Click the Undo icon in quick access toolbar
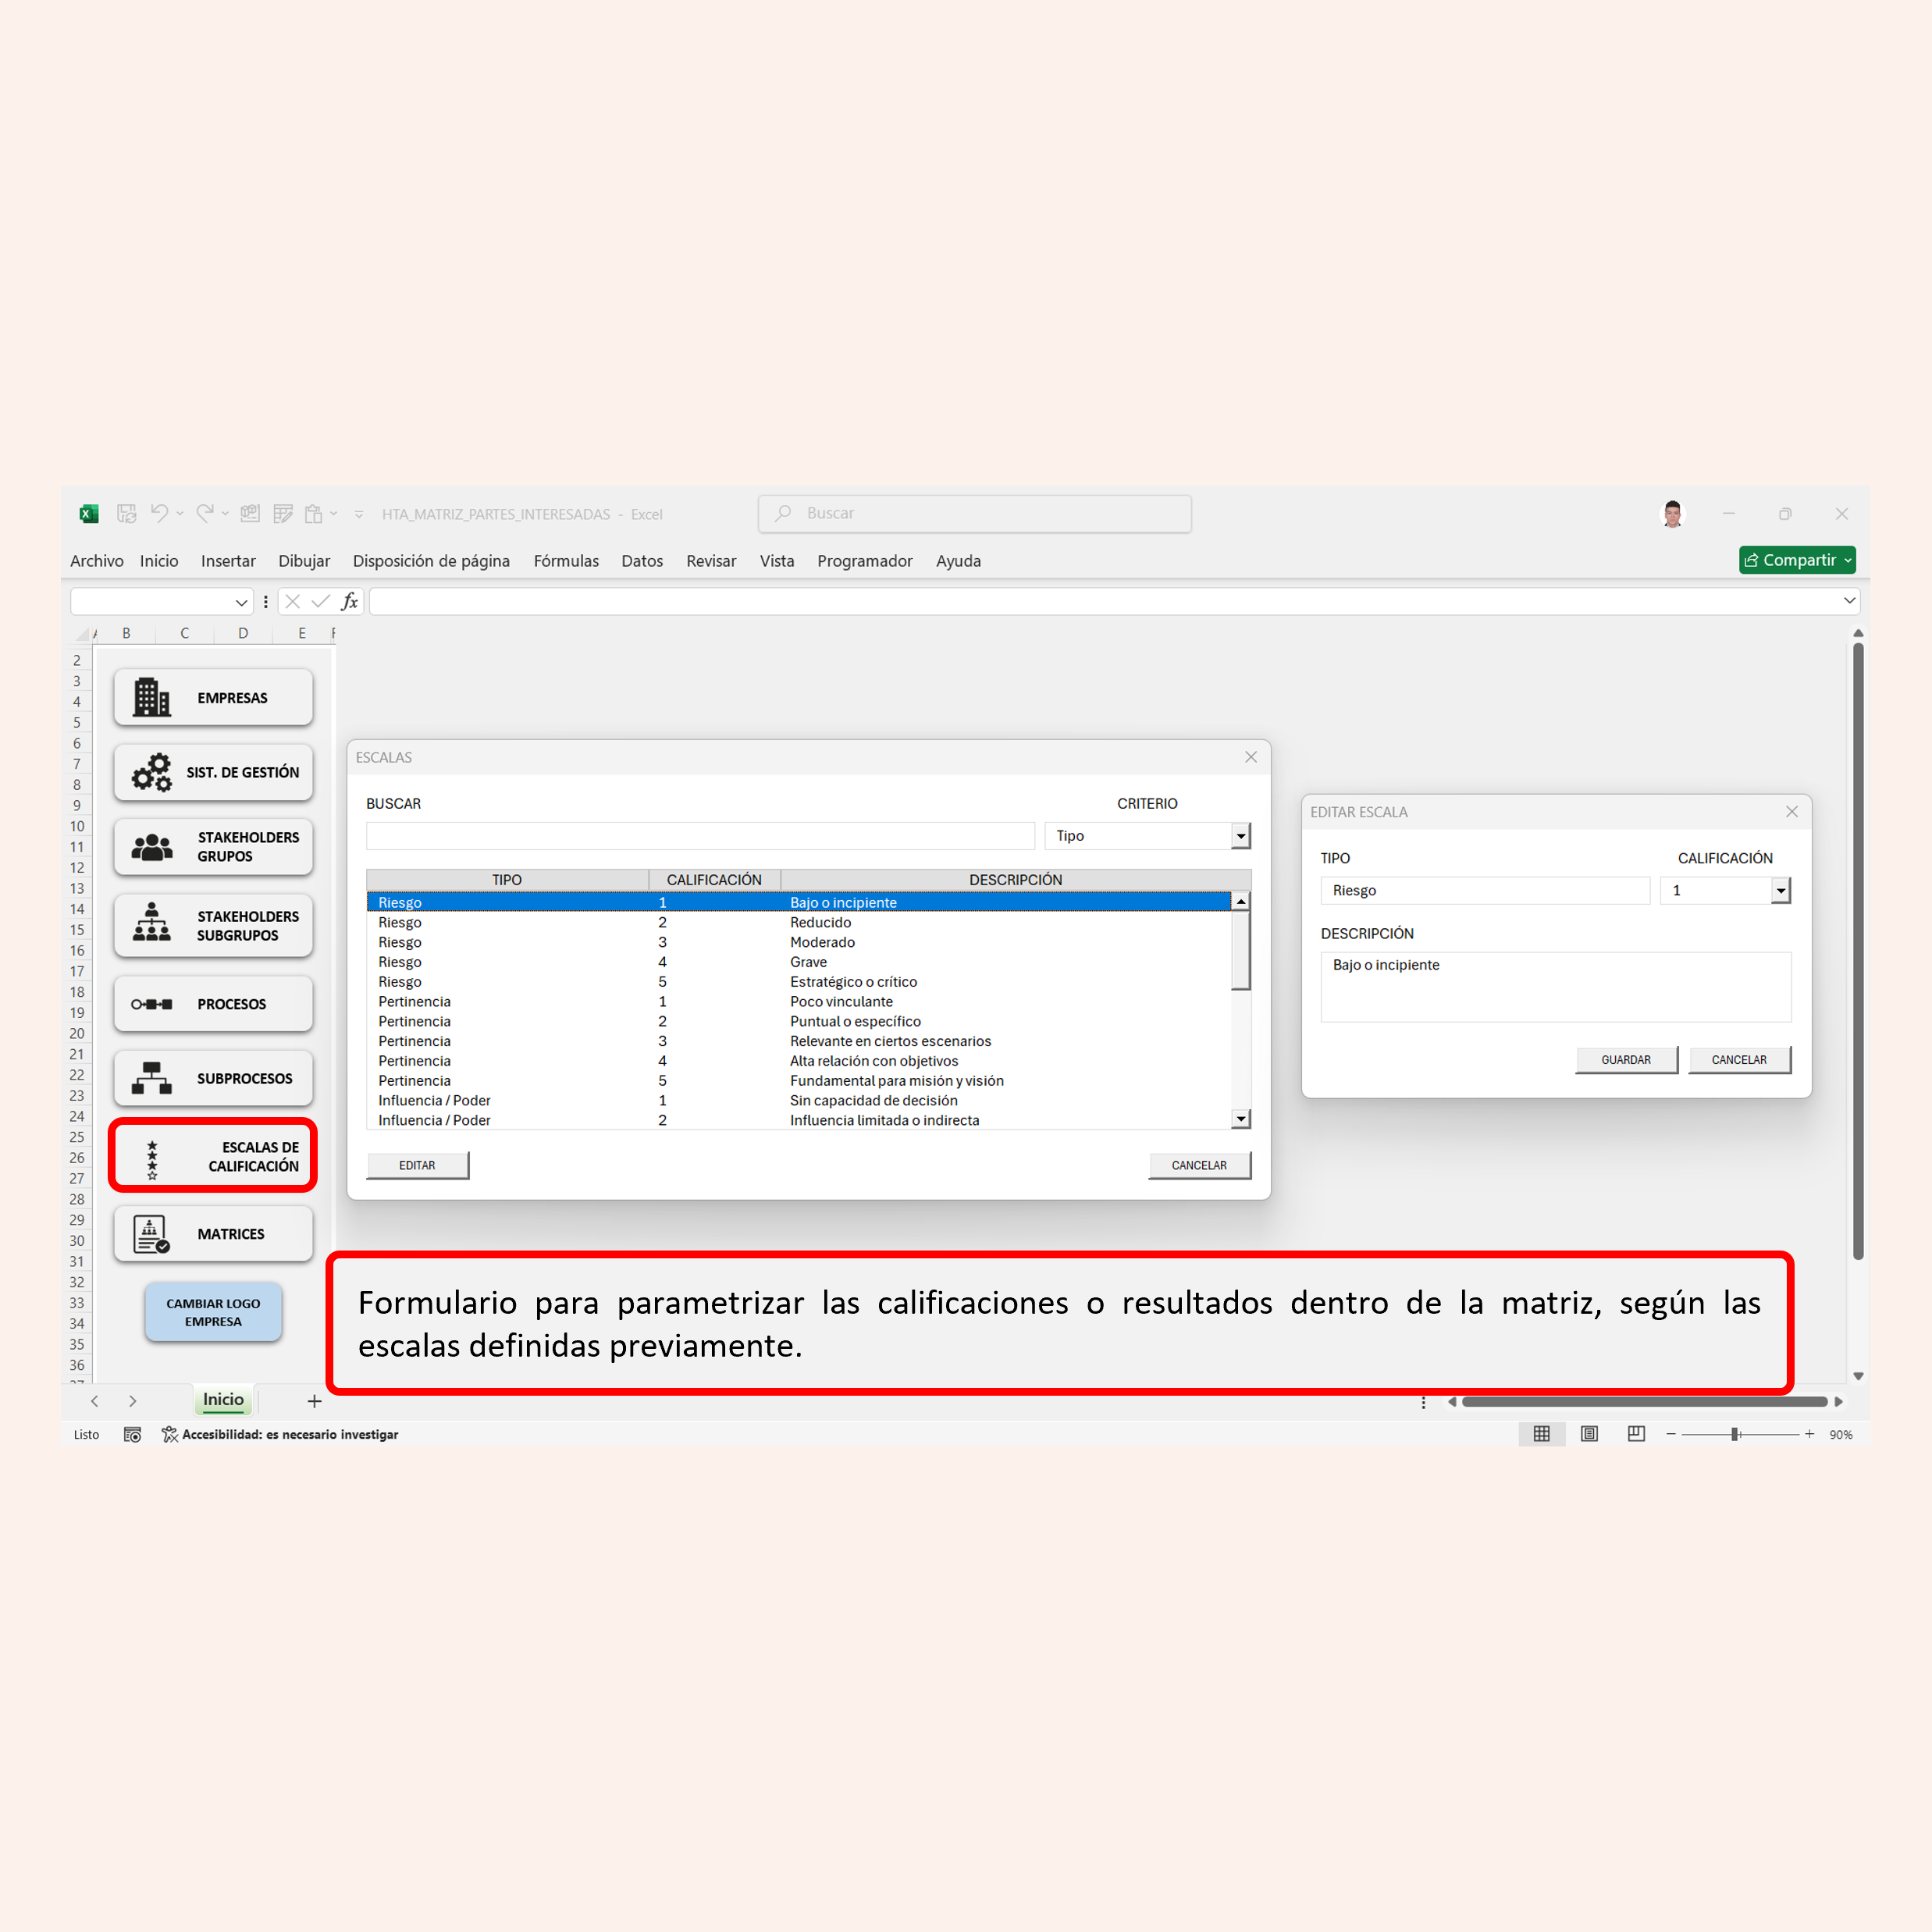 point(160,513)
